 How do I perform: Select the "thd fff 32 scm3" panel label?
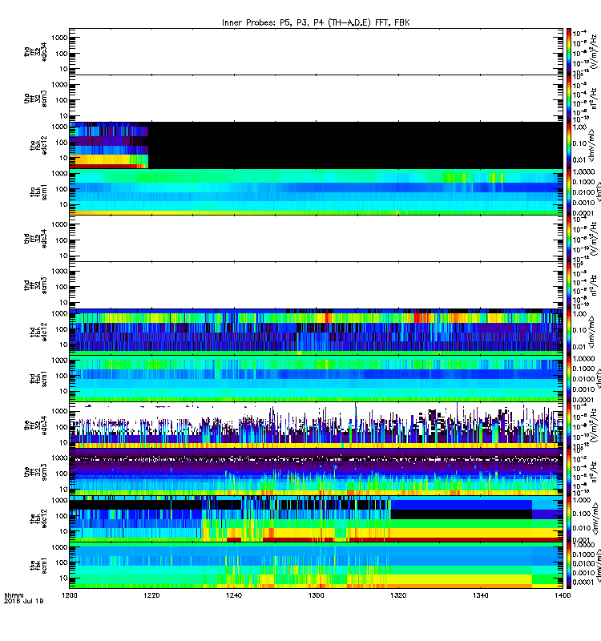coord(35,285)
